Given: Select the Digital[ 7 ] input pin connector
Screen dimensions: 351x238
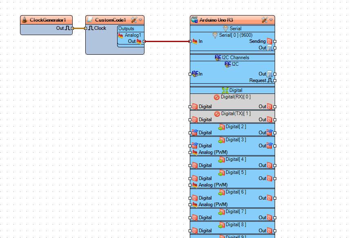Looking at the screenshot, I should pos(190,218).
